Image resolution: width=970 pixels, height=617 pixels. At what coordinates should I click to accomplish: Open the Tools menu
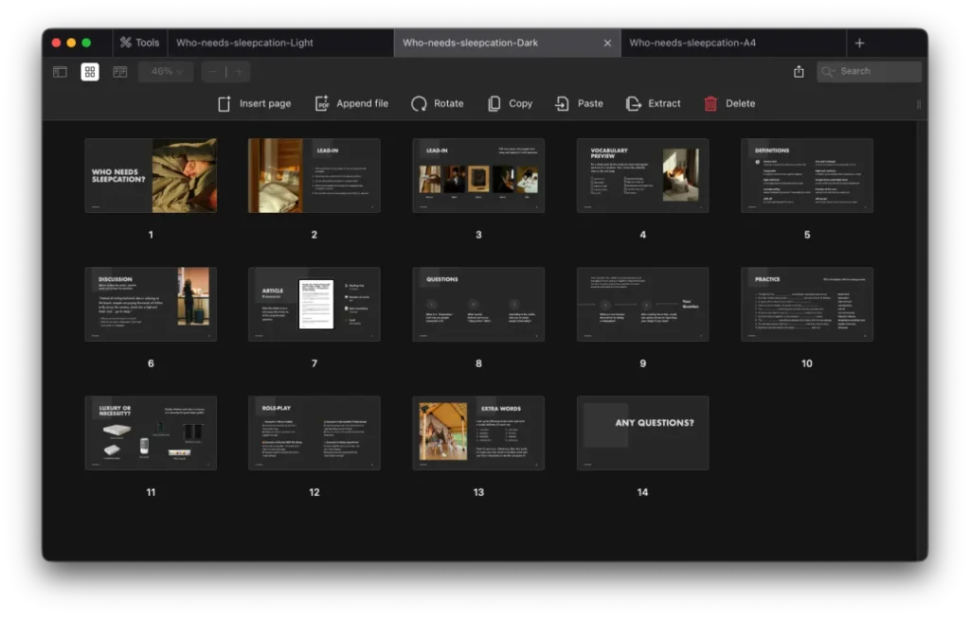[138, 43]
